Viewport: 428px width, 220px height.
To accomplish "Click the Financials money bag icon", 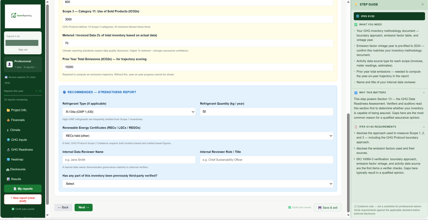I will pos(8,120).
